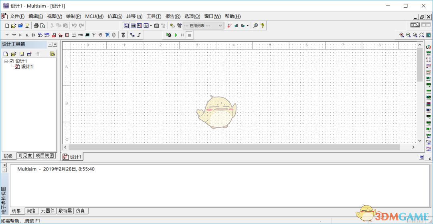
Task: Place an Electromechanical motor component
Action: pyautogui.click(x=101, y=35)
